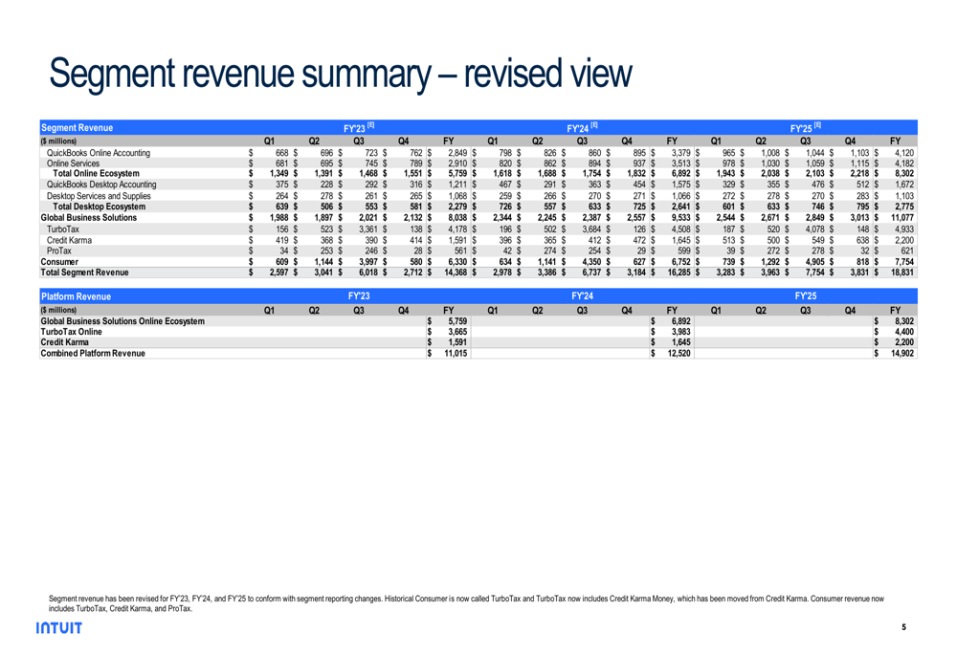This screenshot has height=655, width=957.
Task: Select the 'Global Business Solutions Online Ecosystem' row label
Action: (x=122, y=321)
